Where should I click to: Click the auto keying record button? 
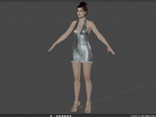click(51, 116)
